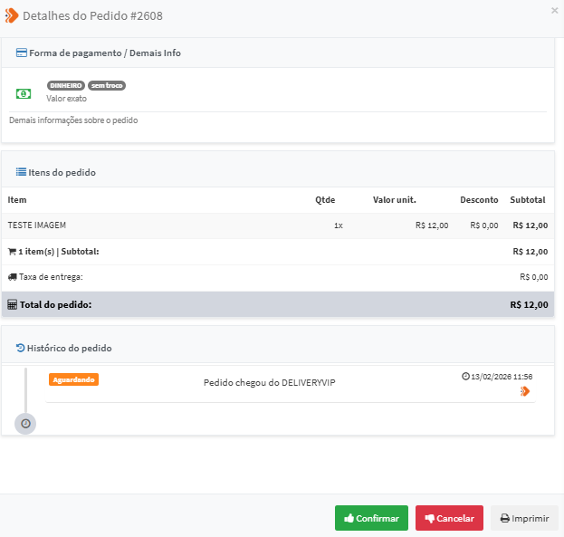Screen dimensions: 564x537
Task: Click the green cash payment icon
Action: (24, 93)
